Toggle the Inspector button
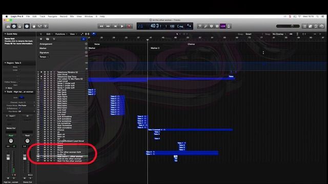 (14, 26)
